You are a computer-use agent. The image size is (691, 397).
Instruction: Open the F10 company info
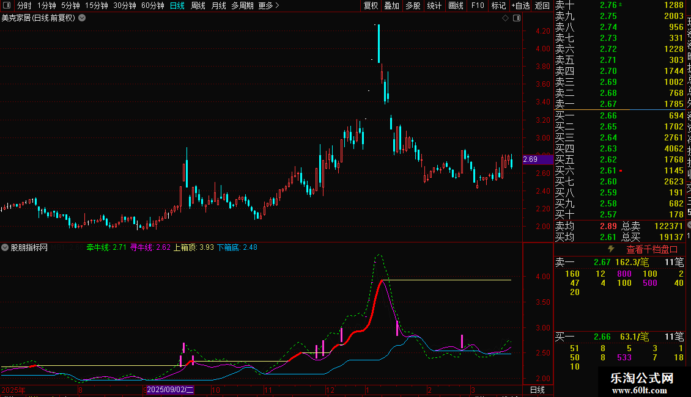(x=477, y=5)
